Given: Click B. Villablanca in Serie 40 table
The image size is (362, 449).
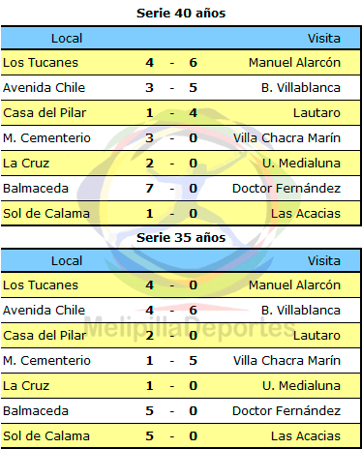Looking at the screenshot, I should pos(301,88).
